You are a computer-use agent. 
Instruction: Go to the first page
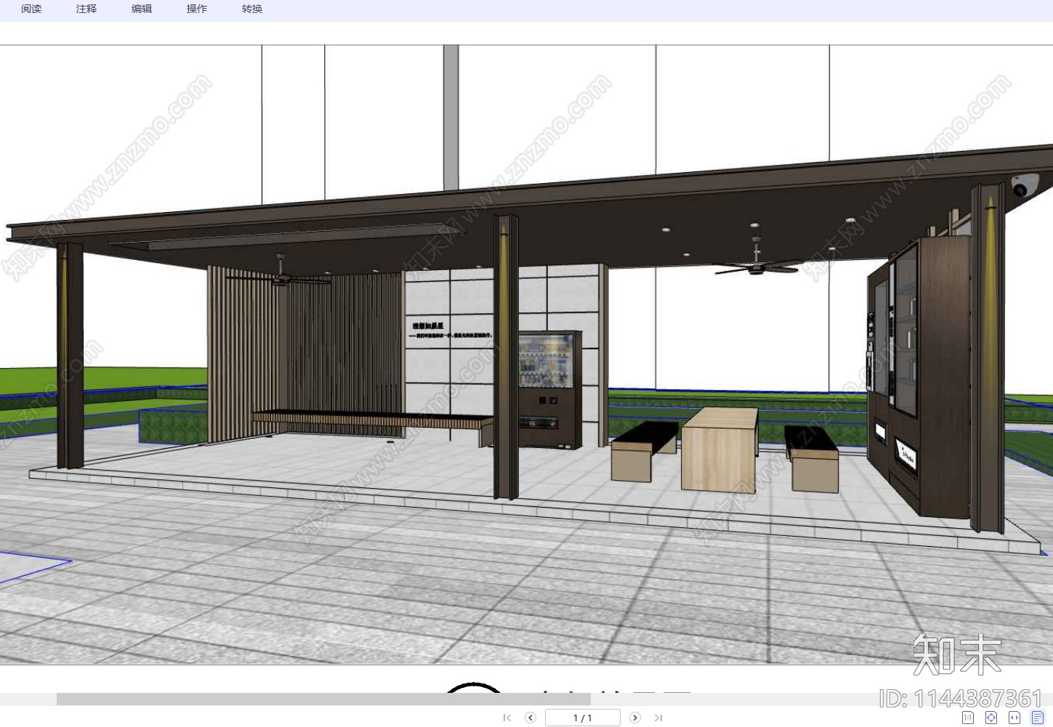pos(507,718)
